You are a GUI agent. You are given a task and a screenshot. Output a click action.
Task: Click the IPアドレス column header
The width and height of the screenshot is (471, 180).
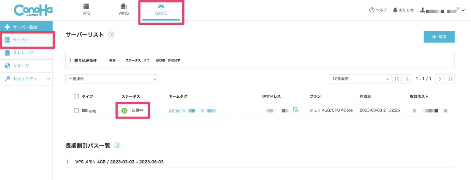pos(271,96)
